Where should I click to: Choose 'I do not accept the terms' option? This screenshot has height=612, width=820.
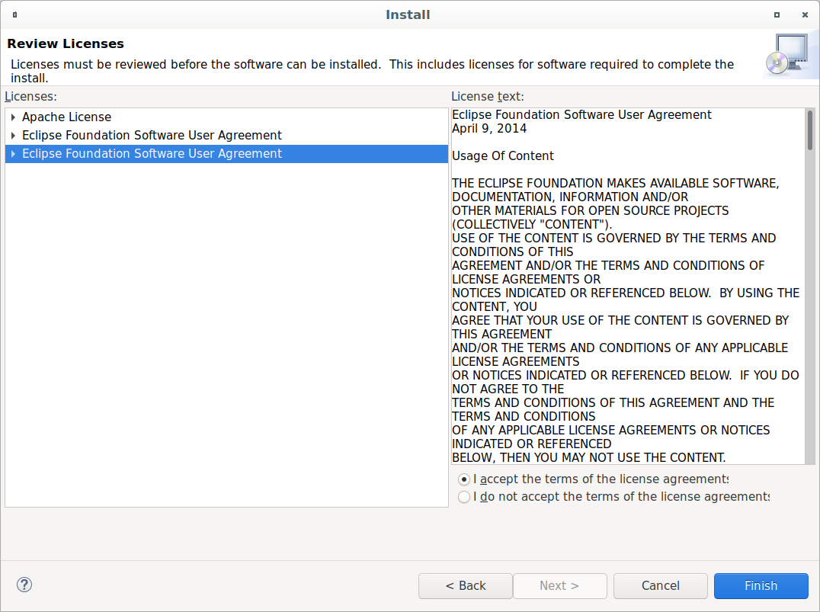pos(464,496)
